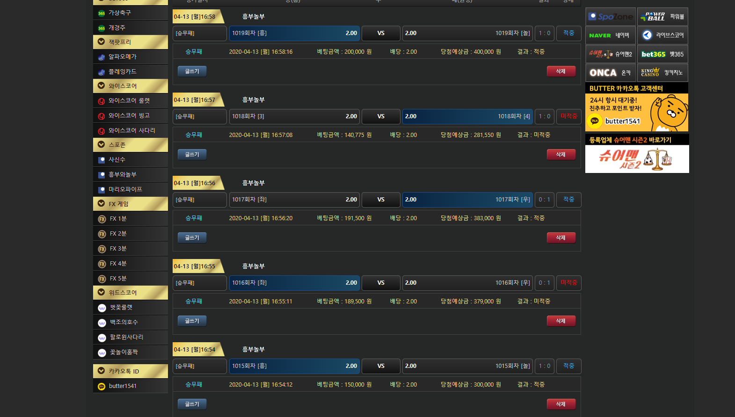The image size is (735, 417).
Task: Click the 슈어맨2 logo shortcut
Action: coord(610,54)
